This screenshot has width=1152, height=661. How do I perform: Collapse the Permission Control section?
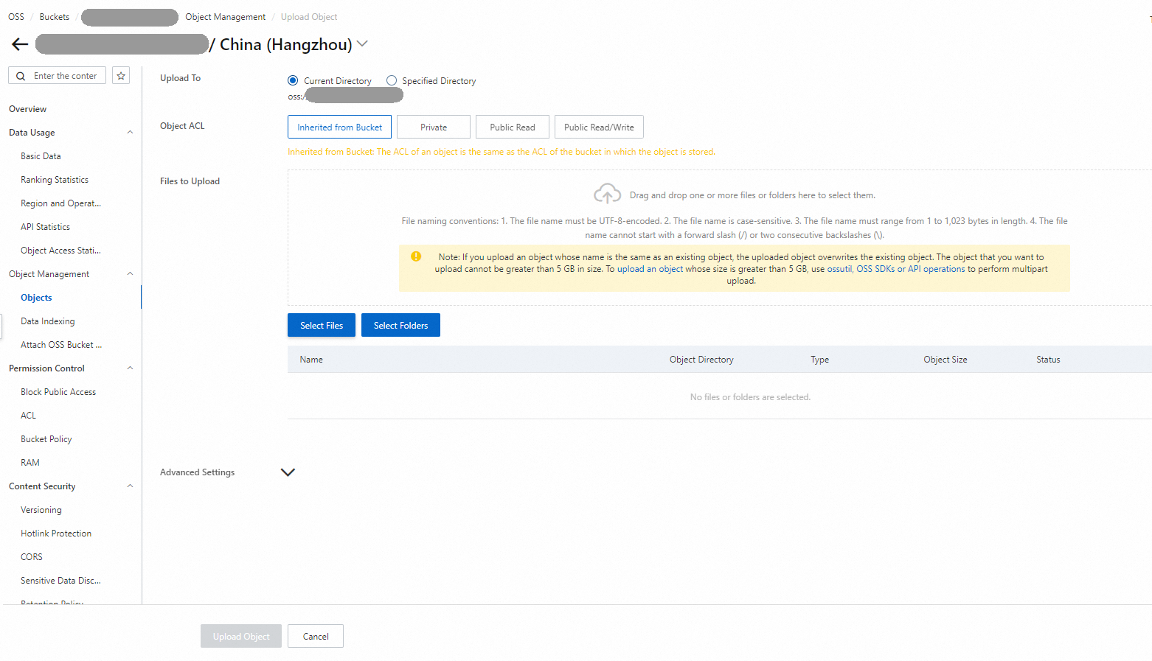(x=130, y=368)
